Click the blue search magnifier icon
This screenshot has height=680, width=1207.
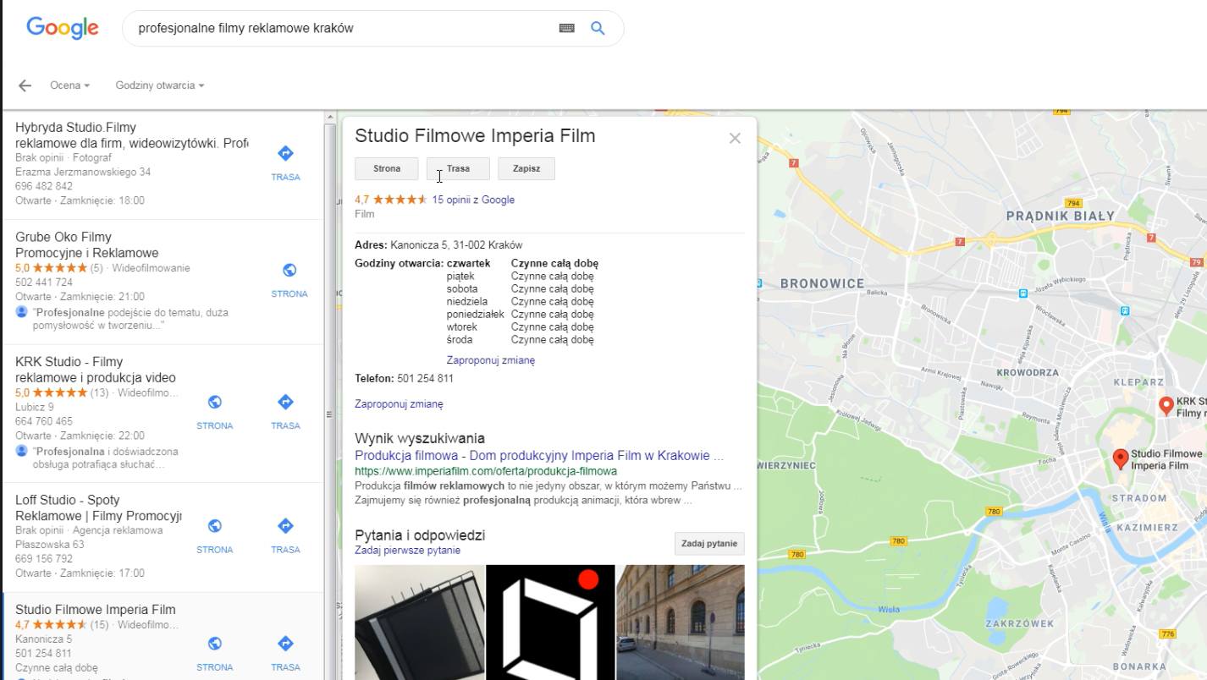[598, 28]
